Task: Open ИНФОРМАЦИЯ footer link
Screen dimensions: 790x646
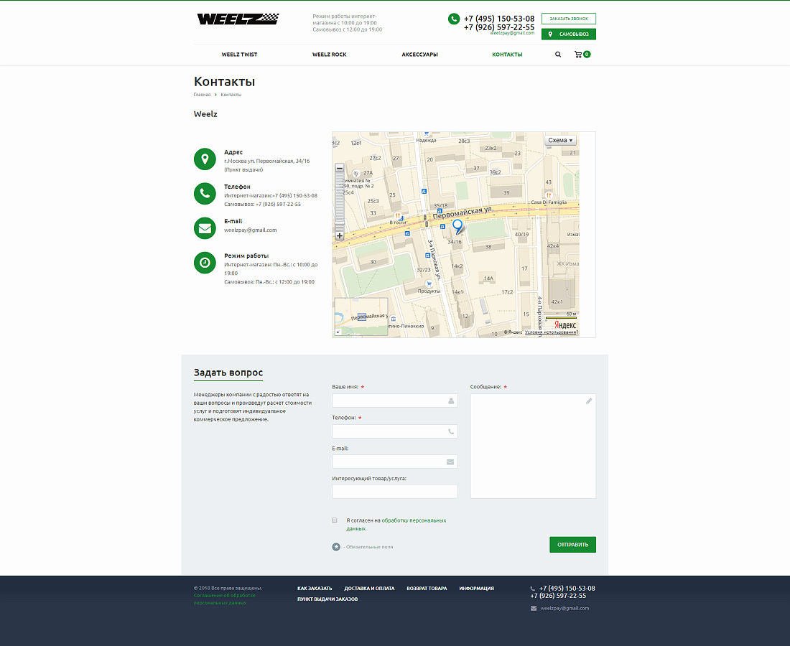Action: tap(477, 588)
